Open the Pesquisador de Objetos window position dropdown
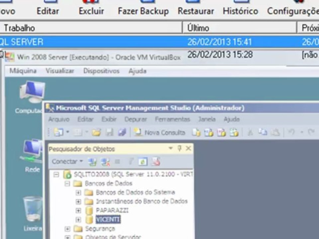This screenshot has width=319, height=239. click(170, 148)
